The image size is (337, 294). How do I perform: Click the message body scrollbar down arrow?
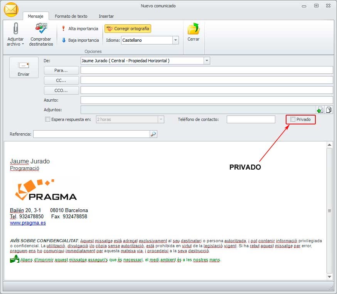(329, 277)
